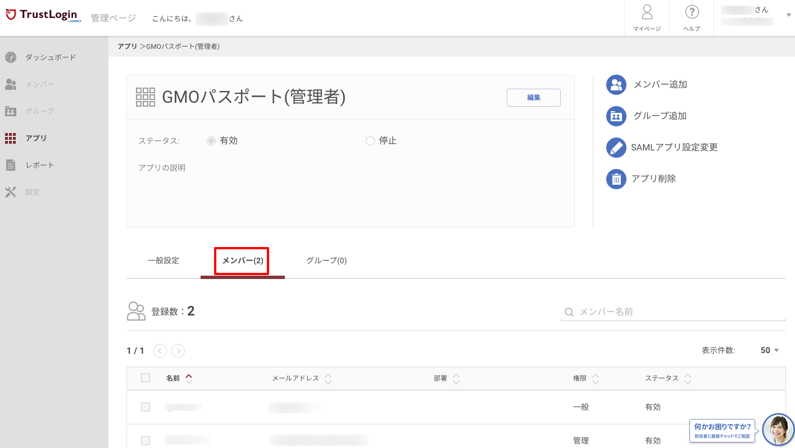Click the groups icon in sidebar

11,111
